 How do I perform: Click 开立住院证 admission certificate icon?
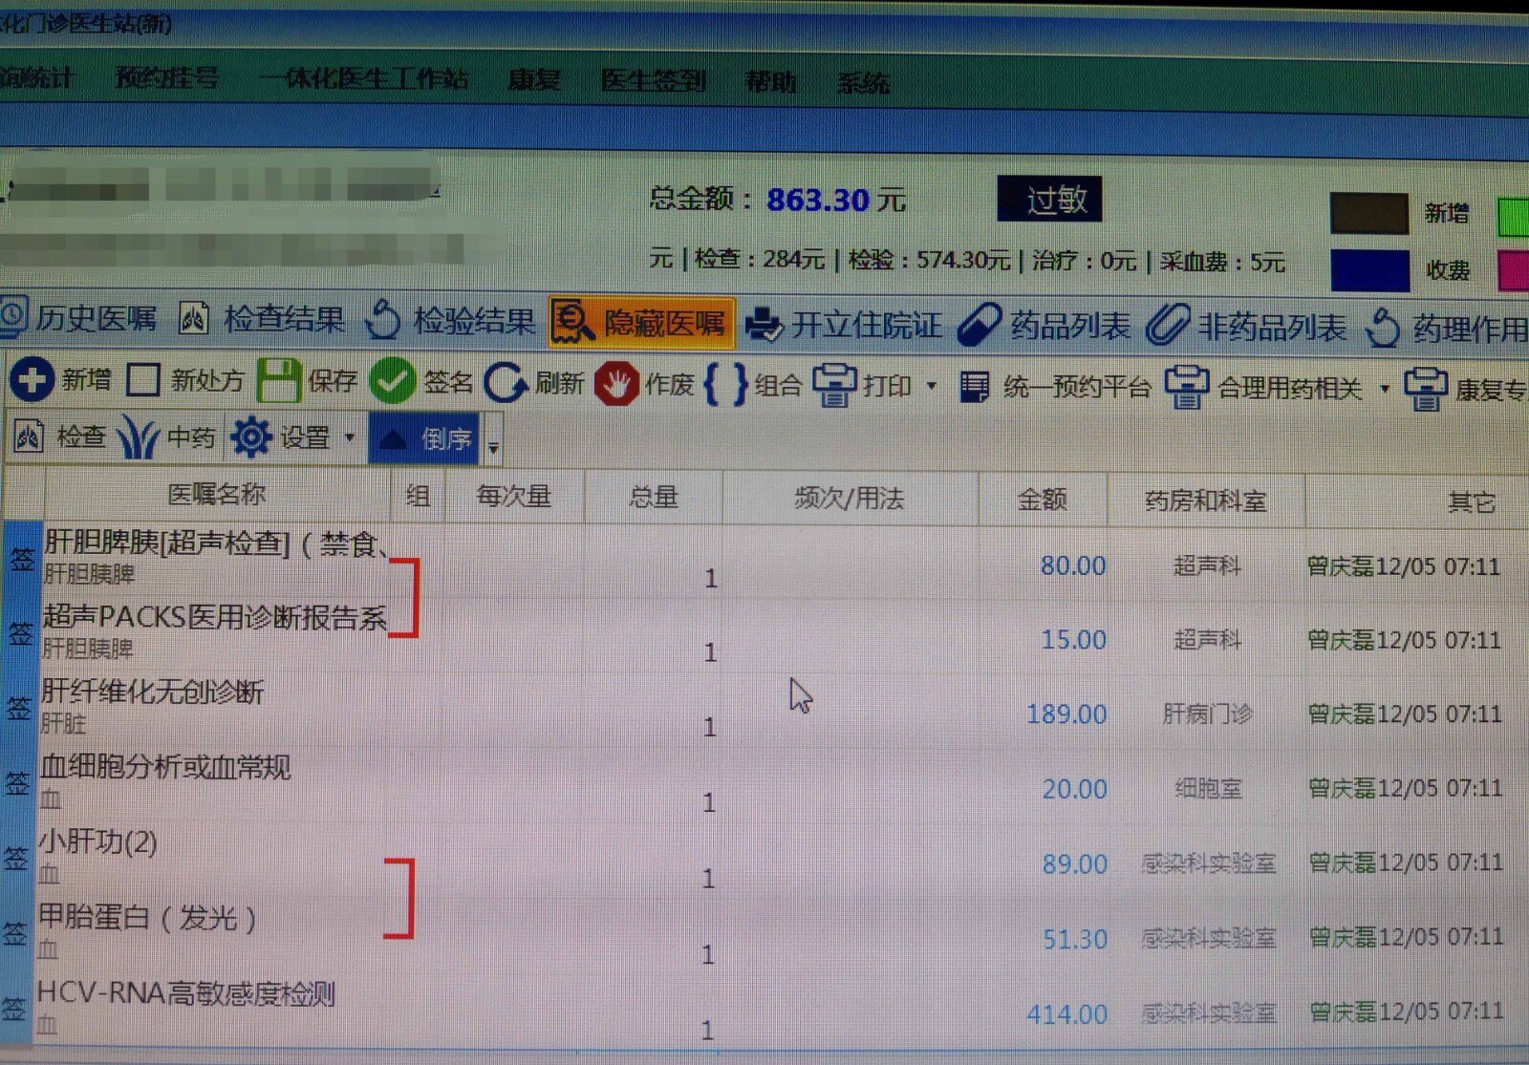(764, 325)
